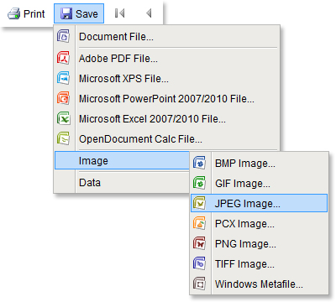
Task: Click the Windows Metafile icon
Action: 200,284
